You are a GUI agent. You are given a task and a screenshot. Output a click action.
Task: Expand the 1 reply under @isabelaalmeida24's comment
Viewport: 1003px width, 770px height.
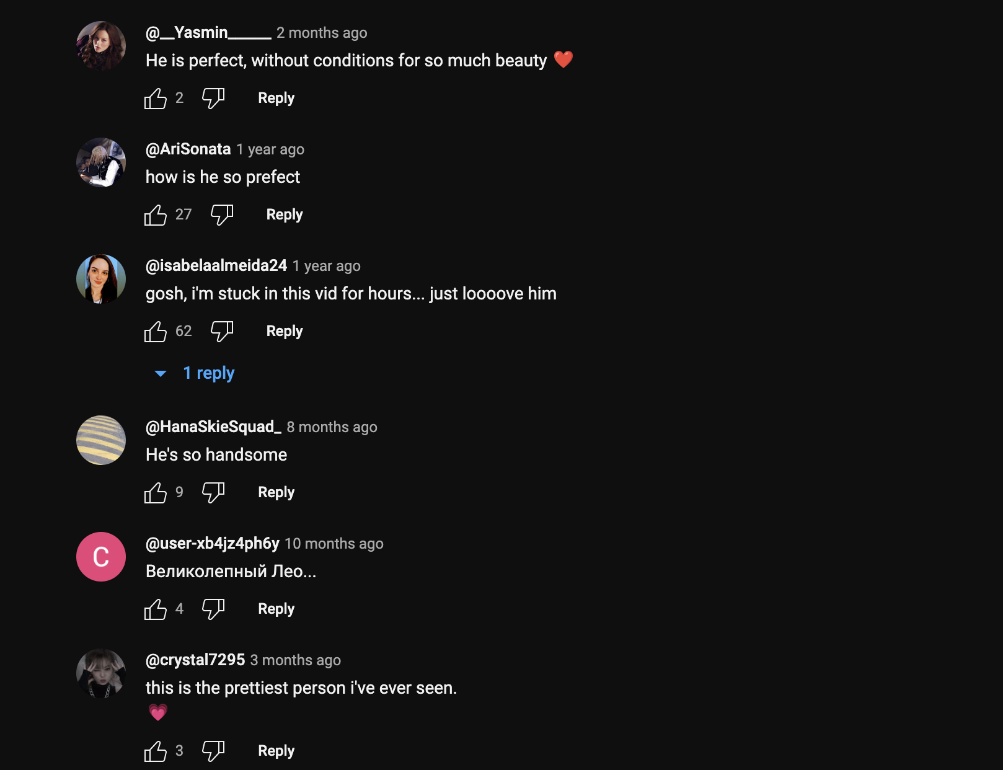pyautogui.click(x=209, y=373)
